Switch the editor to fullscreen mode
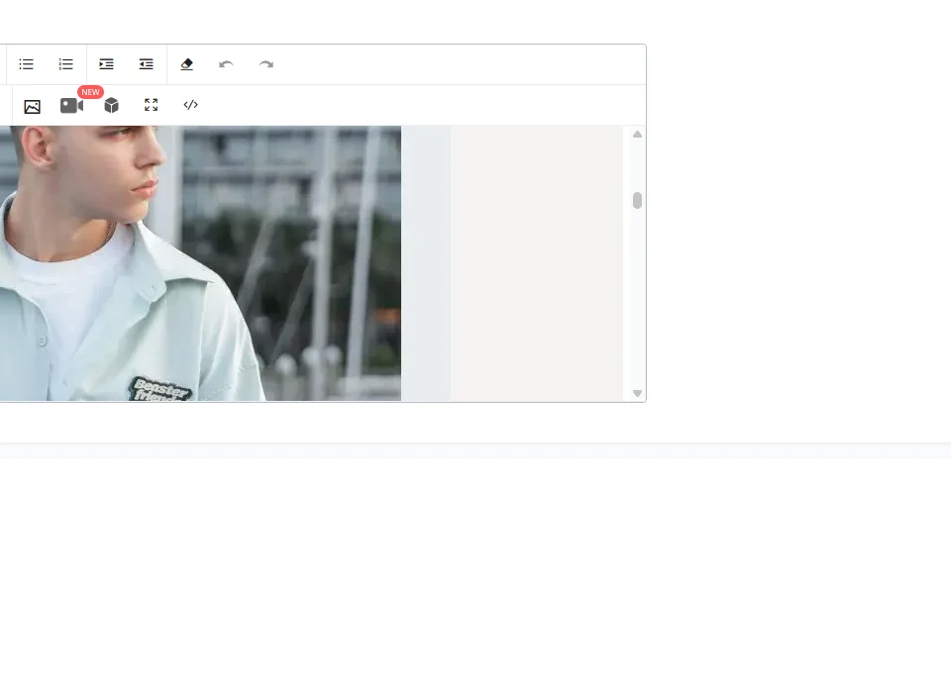The height and width of the screenshot is (685, 951). point(151,105)
